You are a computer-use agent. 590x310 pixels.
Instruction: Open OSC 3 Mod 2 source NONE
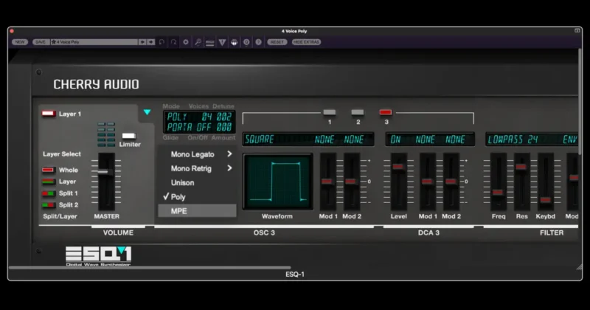point(354,139)
